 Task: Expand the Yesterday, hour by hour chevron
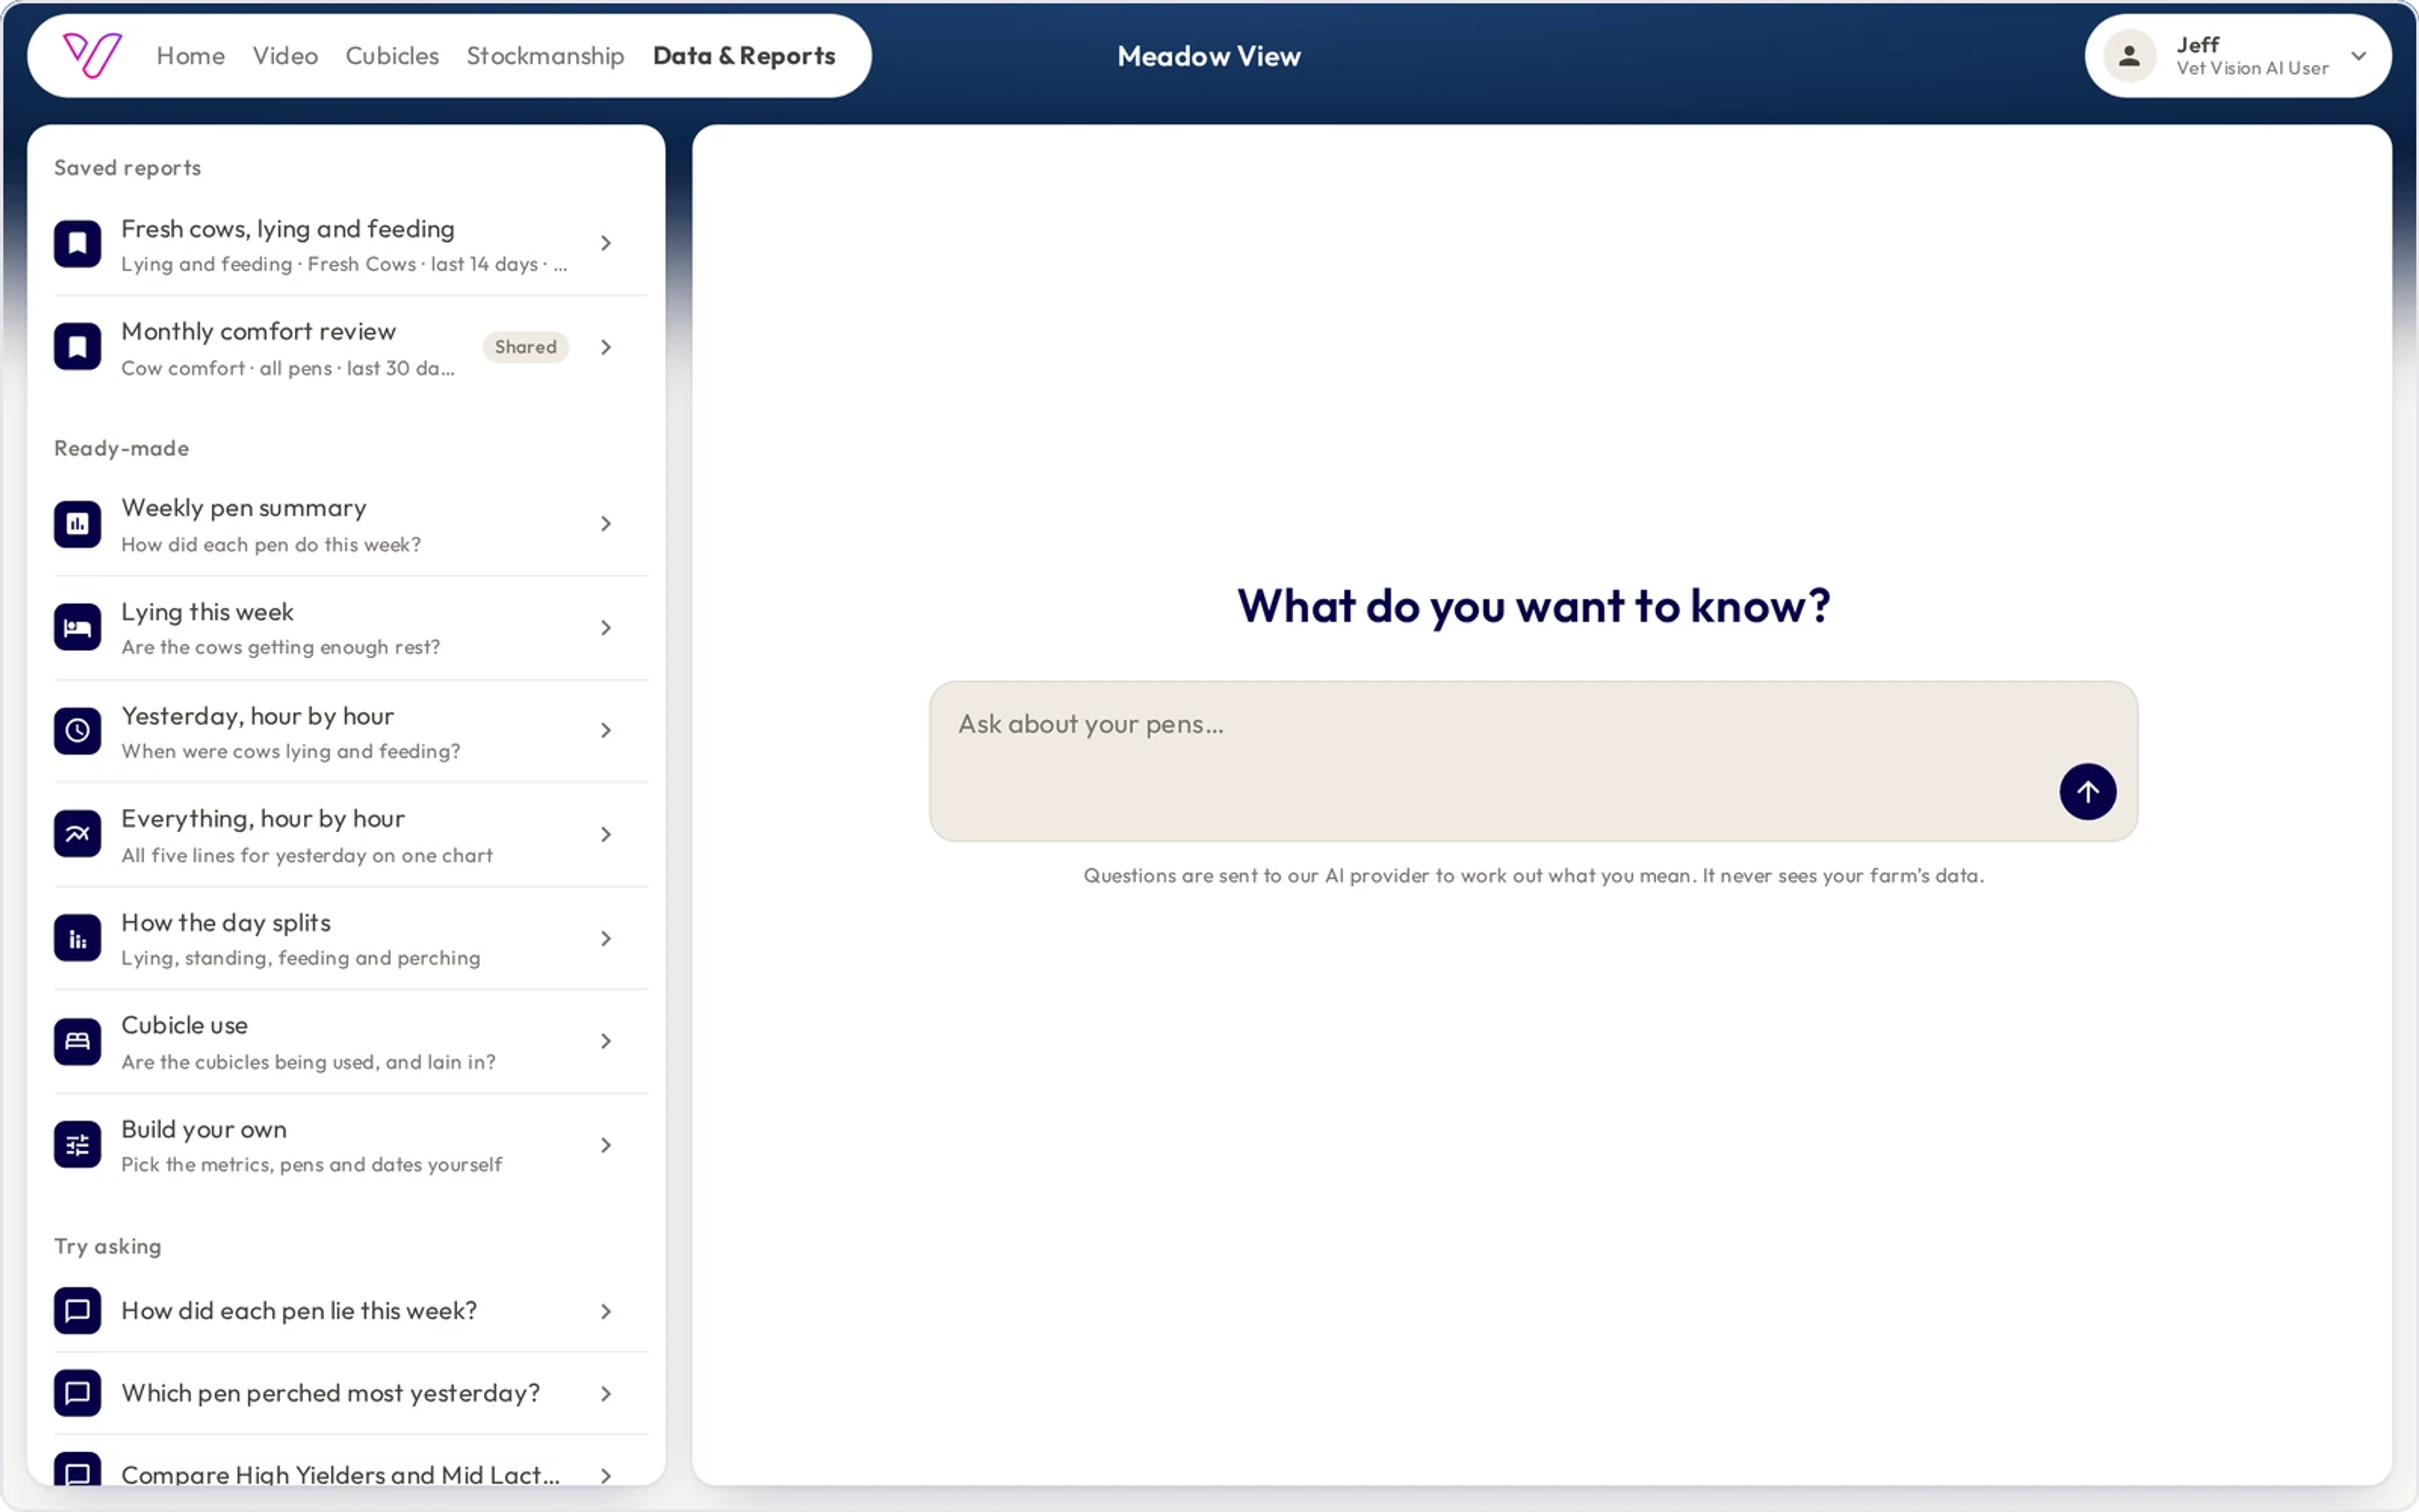tap(606, 731)
